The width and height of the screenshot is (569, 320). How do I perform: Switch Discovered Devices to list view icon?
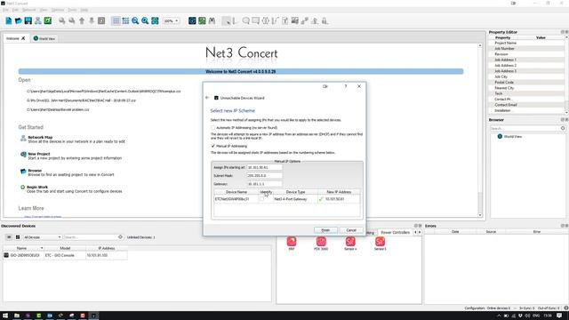tap(9, 237)
